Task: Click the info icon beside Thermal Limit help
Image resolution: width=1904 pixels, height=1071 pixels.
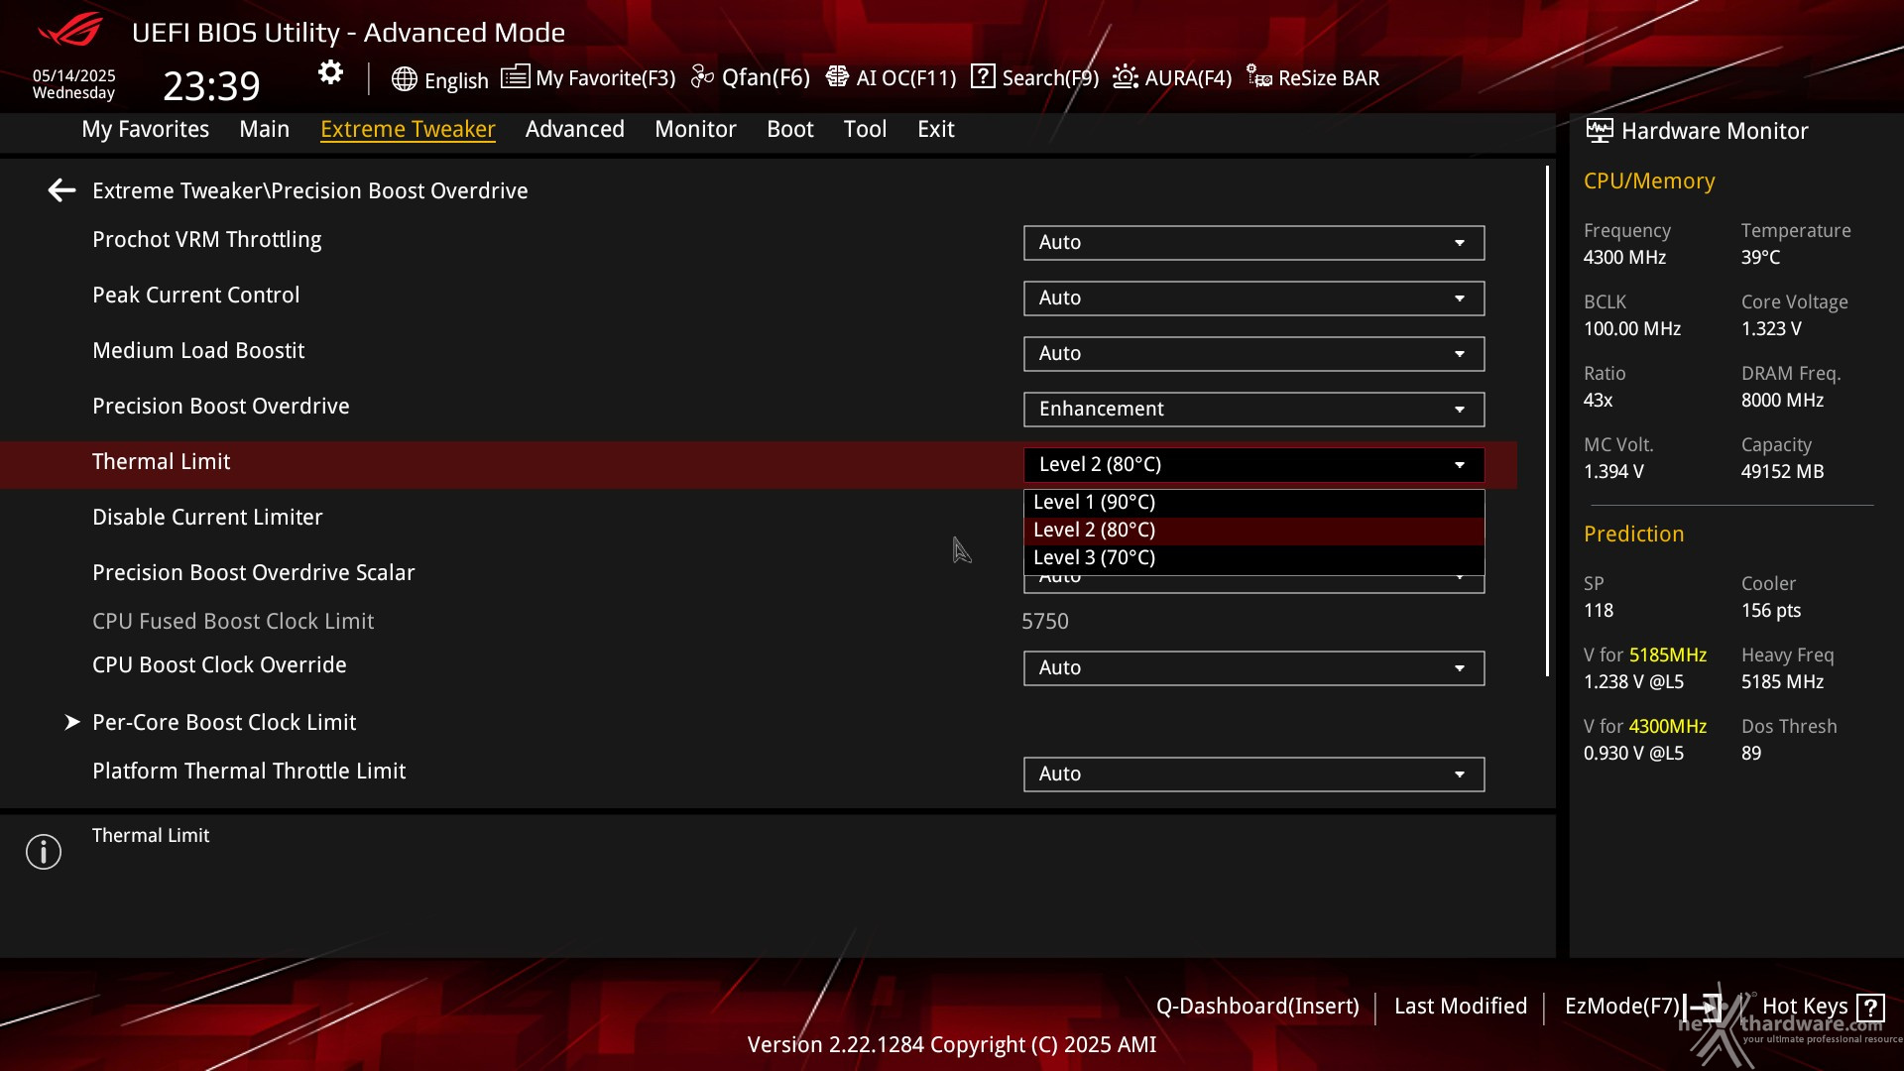Action: (x=44, y=852)
